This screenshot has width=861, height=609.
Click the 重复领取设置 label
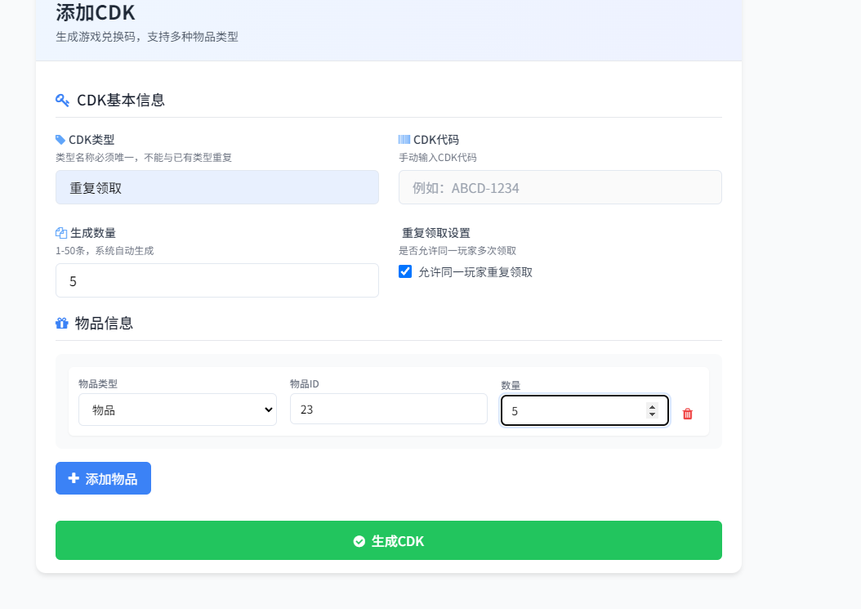coord(436,233)
